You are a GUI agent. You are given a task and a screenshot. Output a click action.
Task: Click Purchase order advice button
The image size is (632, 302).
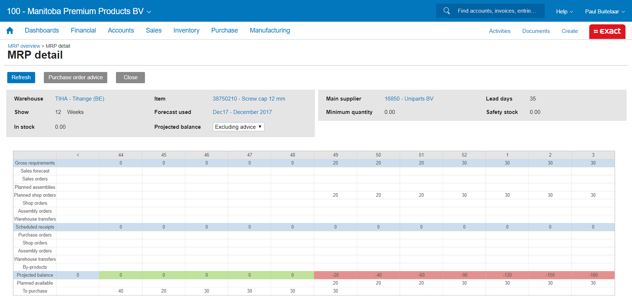point(75,77)
